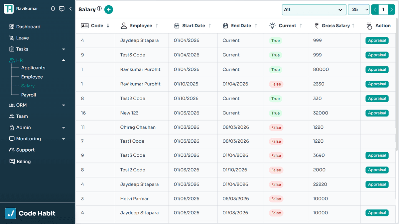Click Appraisal for Test3 Code 3690 row

pos(377,155)
